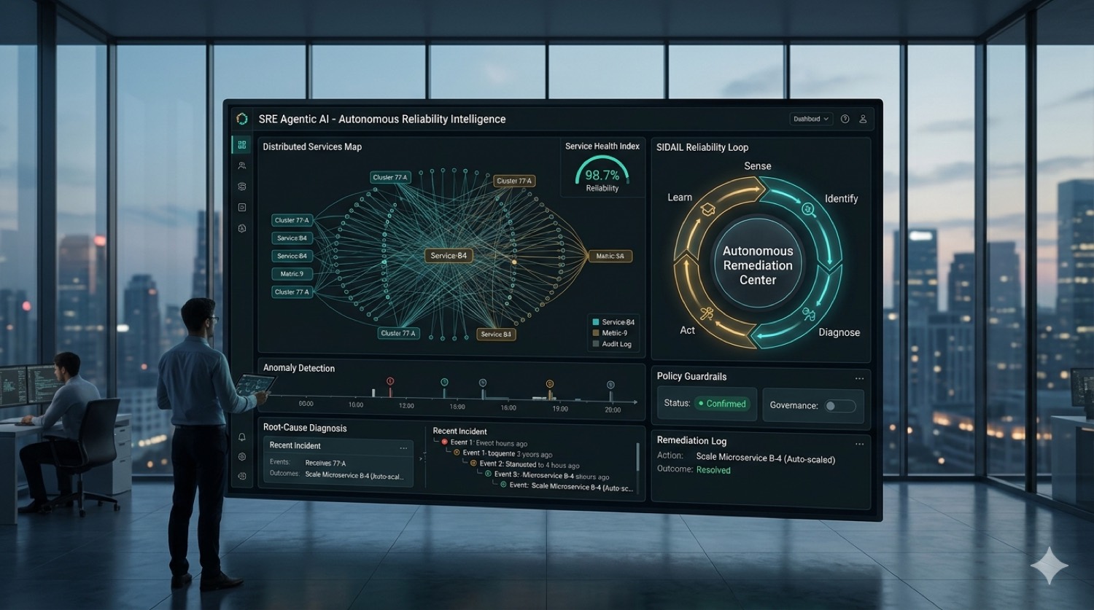Open the Remediation Log three-dot menu
This screenshot has width=1094, height=610.
(x=859, y=444)
